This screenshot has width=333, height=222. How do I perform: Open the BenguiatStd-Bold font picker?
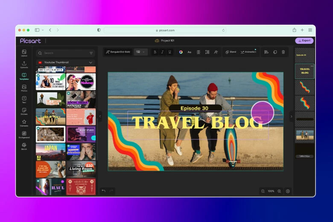pyautogui.click(x=119, y=52)
